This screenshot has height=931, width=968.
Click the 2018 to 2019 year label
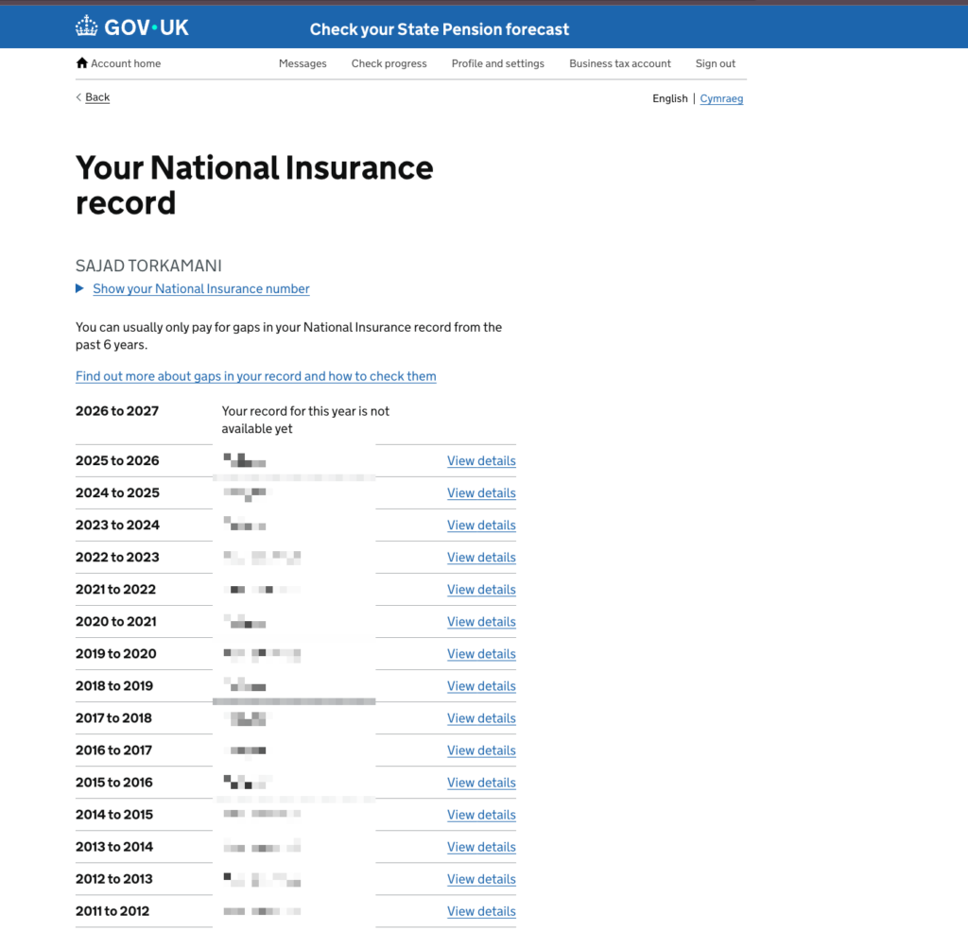coord(114,686)
